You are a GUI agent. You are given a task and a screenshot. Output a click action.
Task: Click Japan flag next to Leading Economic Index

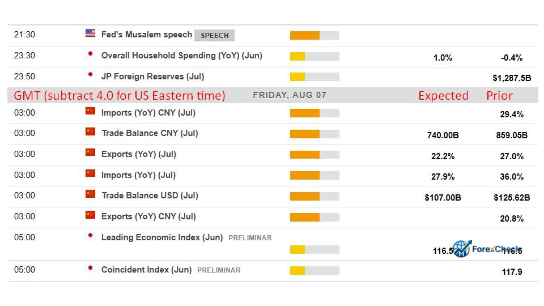pos(90,236)
